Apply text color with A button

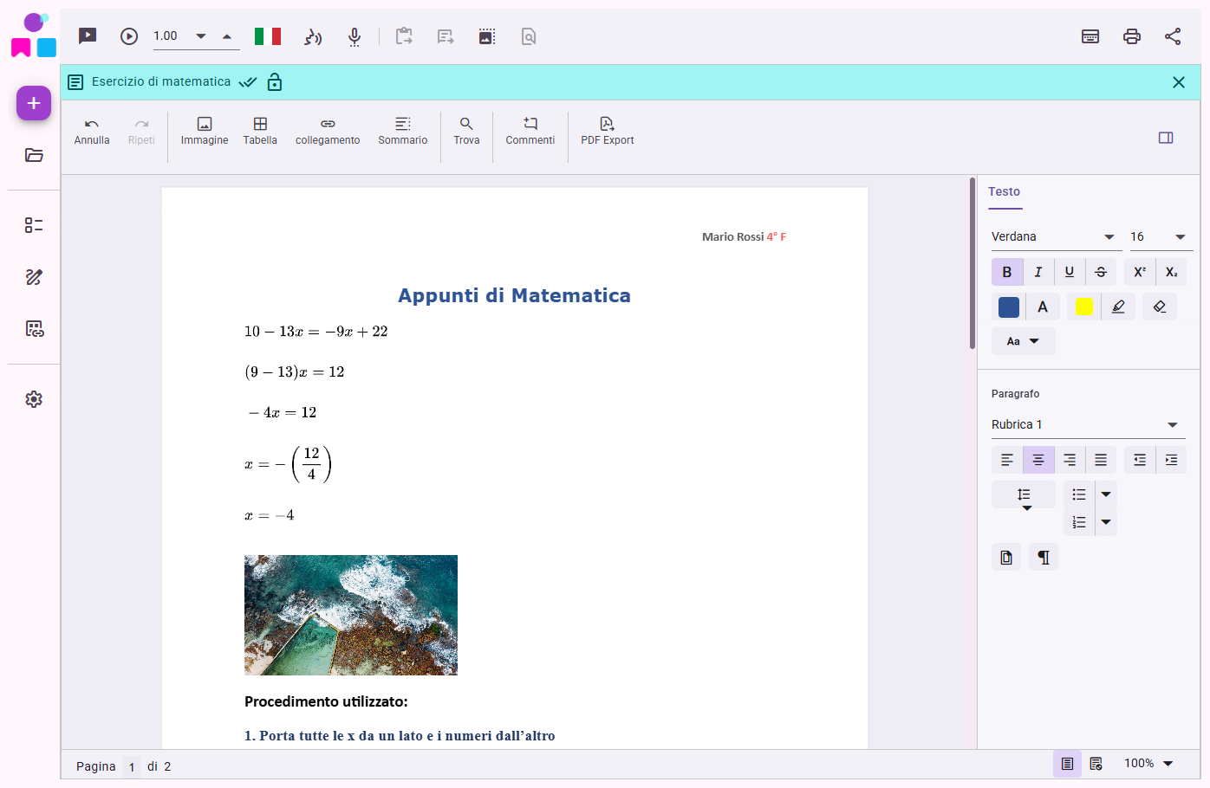point(1043,307)
